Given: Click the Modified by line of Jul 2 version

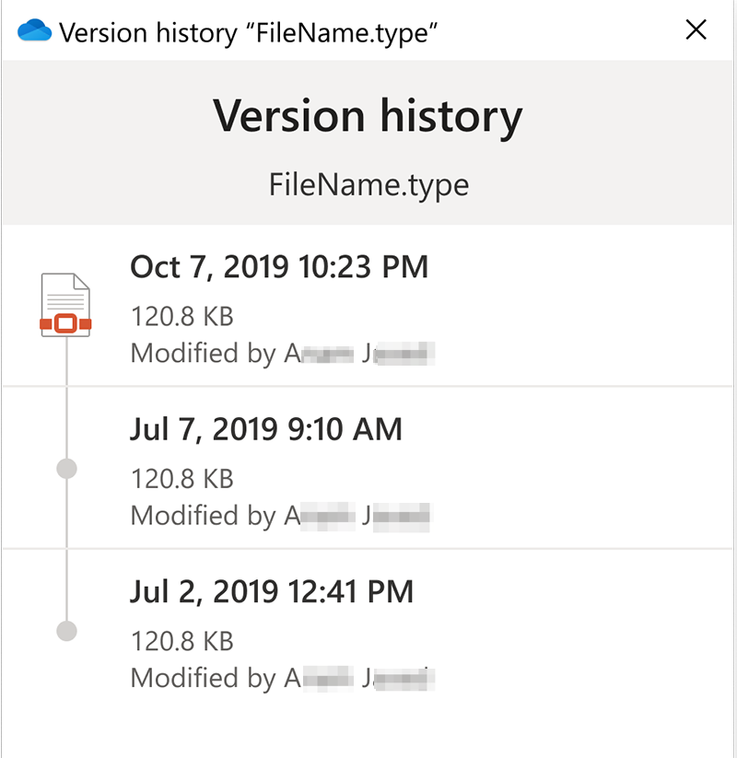Looking at the screenshot, I should 281,679.
